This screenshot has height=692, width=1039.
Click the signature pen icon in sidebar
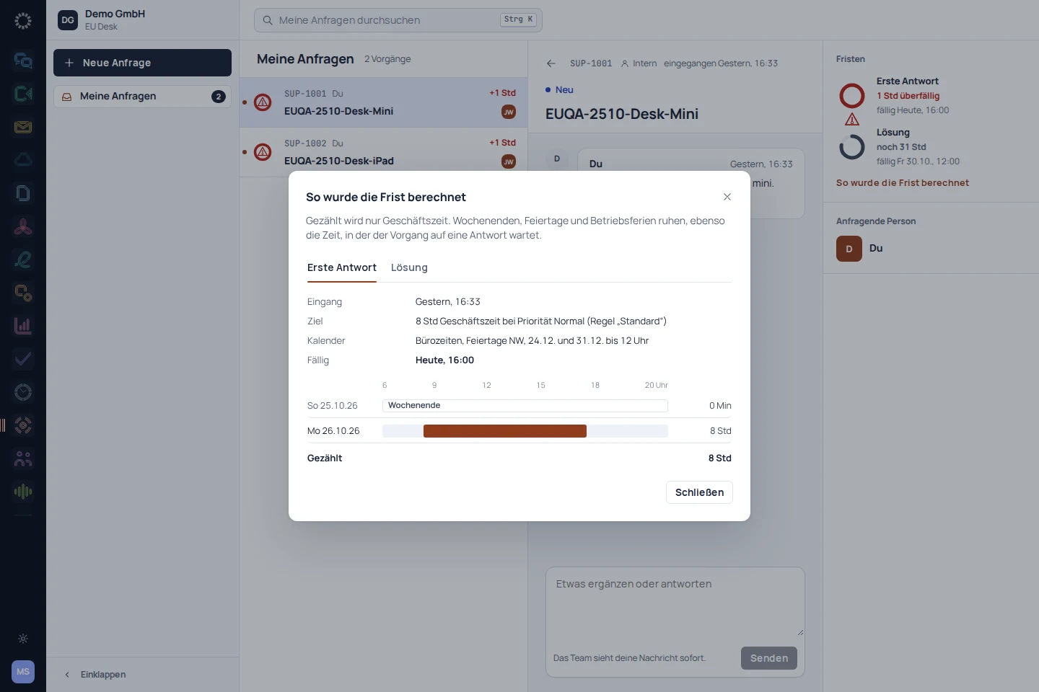coord(23,259)
